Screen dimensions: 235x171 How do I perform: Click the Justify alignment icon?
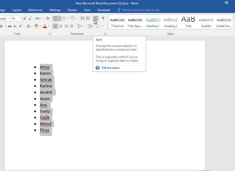[x=72, y=26]
